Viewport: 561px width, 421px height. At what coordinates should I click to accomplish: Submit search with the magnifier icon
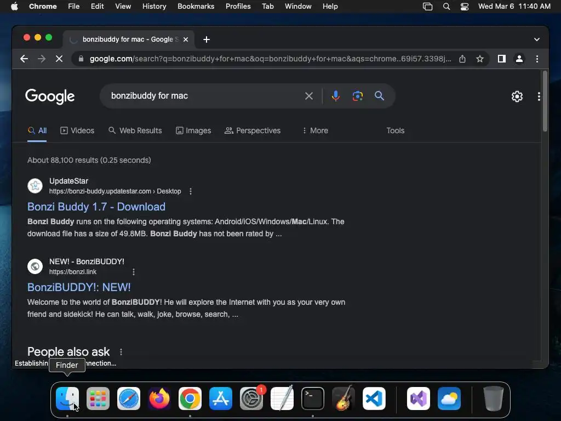click(x=379, y=96)
